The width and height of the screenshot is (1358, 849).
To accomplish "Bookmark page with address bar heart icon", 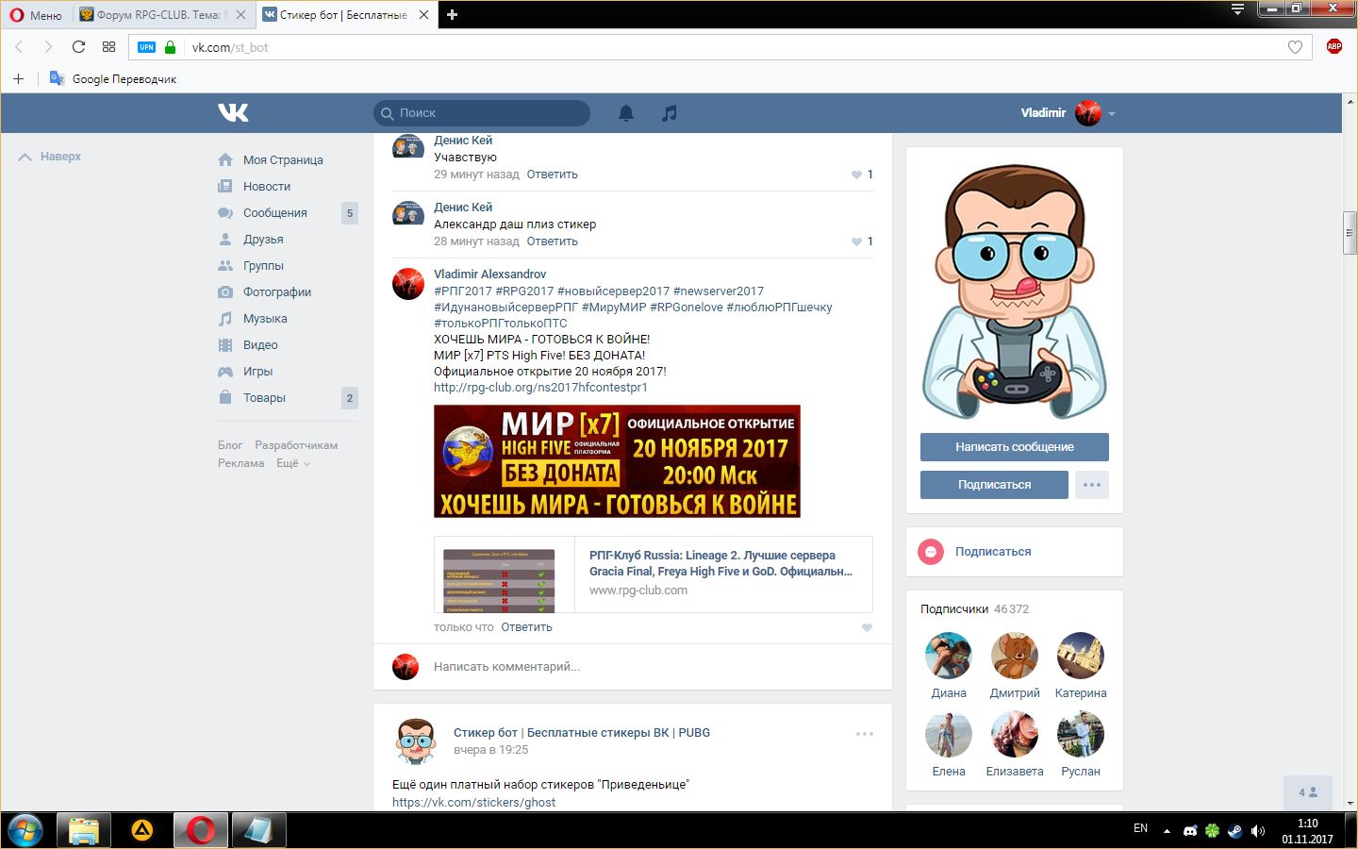I will [1295, 47].
